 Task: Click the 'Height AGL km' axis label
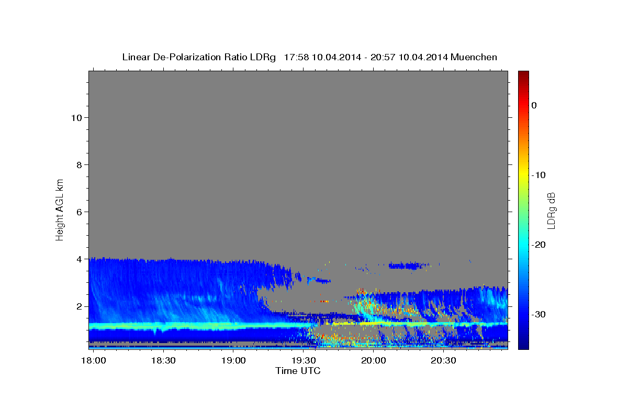(x=60, y=209)
